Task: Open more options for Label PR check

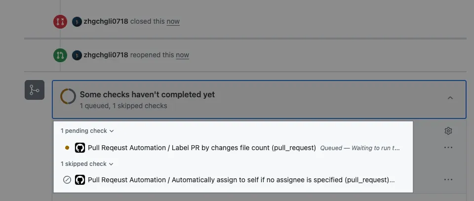Action: pyautogui.click(x=448, y=148)
